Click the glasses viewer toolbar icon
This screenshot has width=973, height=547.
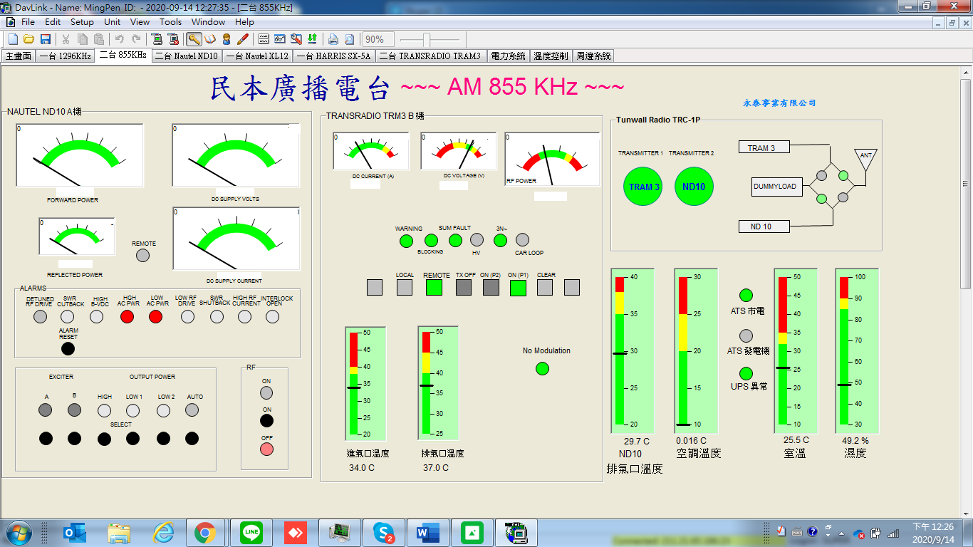(x=279, y=39)
